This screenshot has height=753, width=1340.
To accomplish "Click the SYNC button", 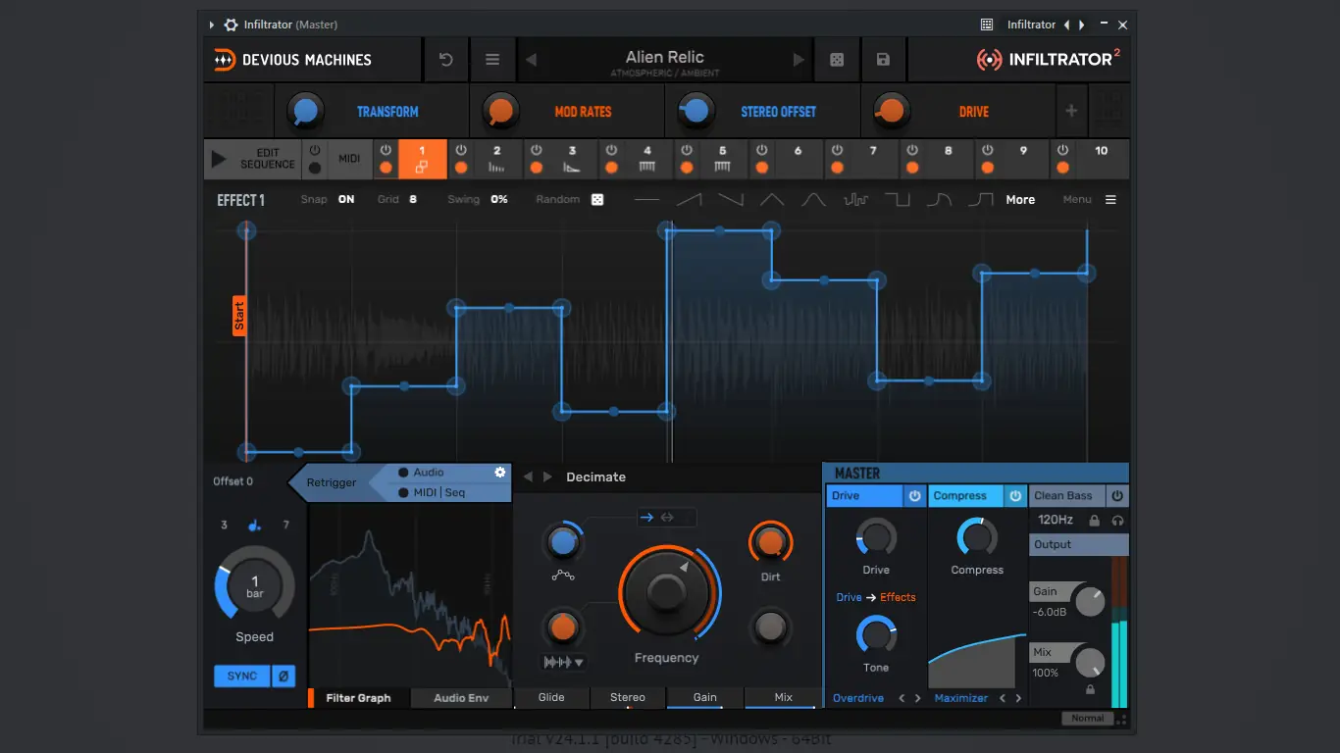I will pos(242,676).
